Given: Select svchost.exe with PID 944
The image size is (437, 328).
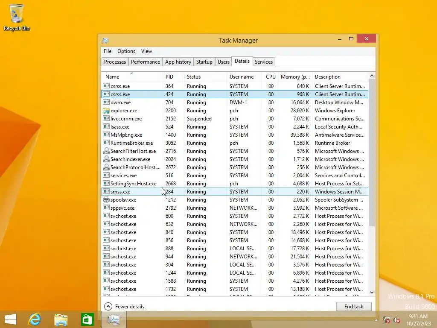Looking at the screenshot, I should pyautogui.click(x=235, y=257).
